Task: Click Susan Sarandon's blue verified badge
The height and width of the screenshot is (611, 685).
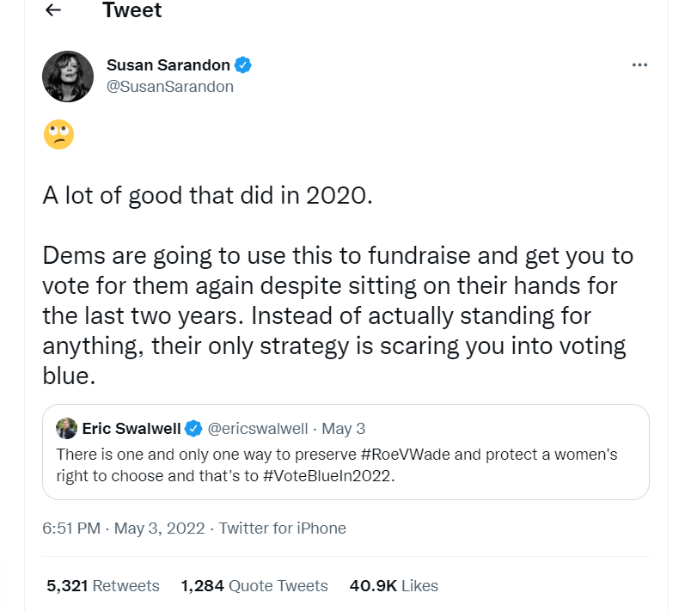Action: click(244, 65)
